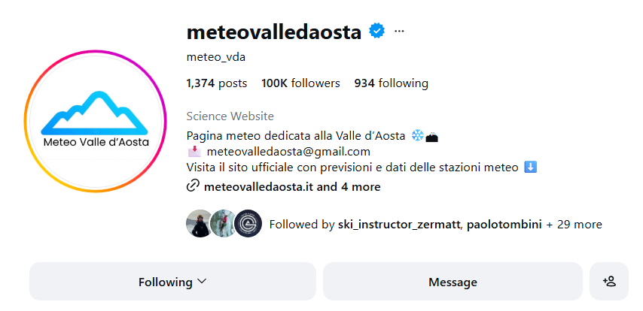The width and height of the screenshot is (643, 311).
Task: Expand meteovalledaosta.it and 4 more links
Action: point(292,186)
